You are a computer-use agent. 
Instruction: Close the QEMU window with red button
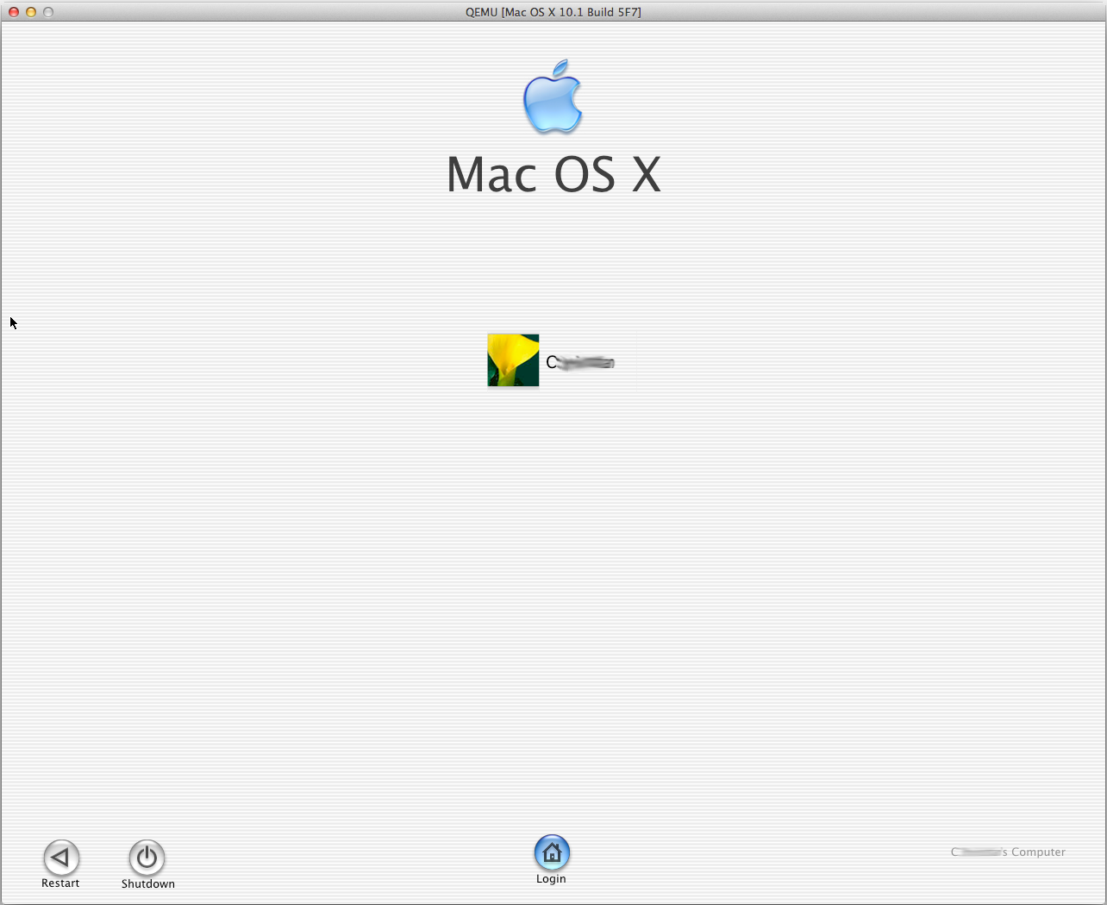pos(14,12)
